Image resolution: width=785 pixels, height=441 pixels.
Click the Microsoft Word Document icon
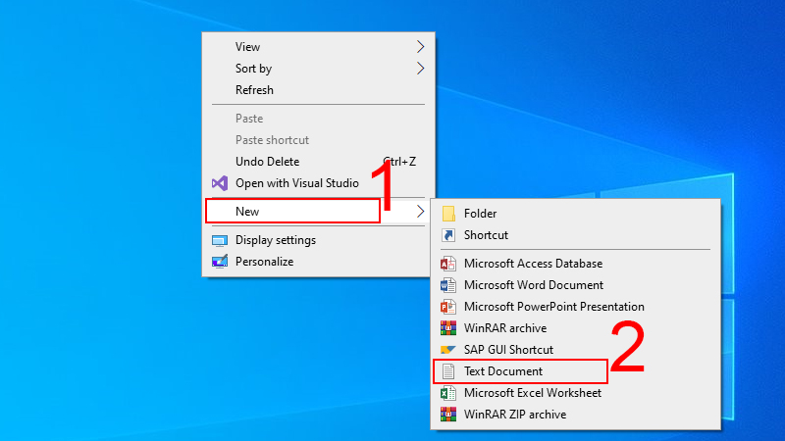coord(448,285)
